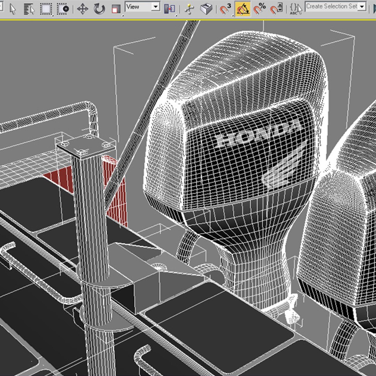Activate the Select and Scale tool
Viewport: 376px width, 376px height.
coord(116,9)
